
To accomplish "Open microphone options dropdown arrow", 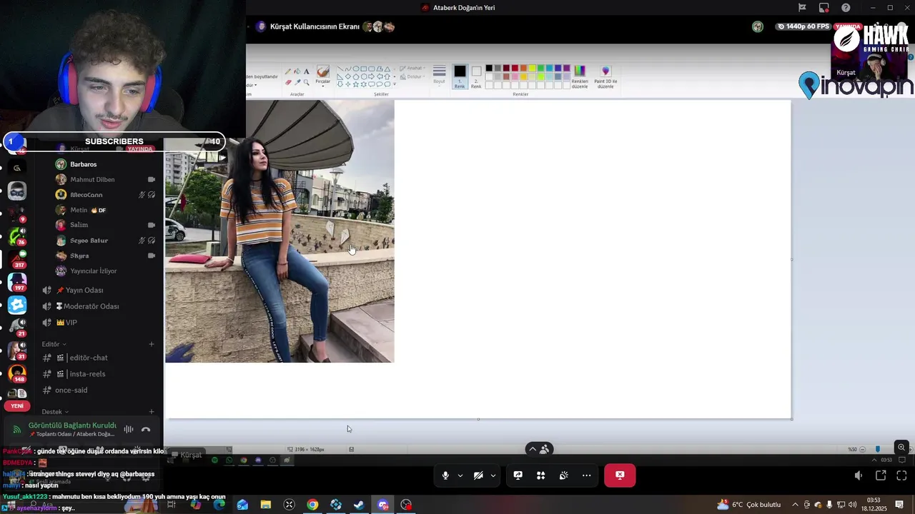I will [x=460, y=475].
